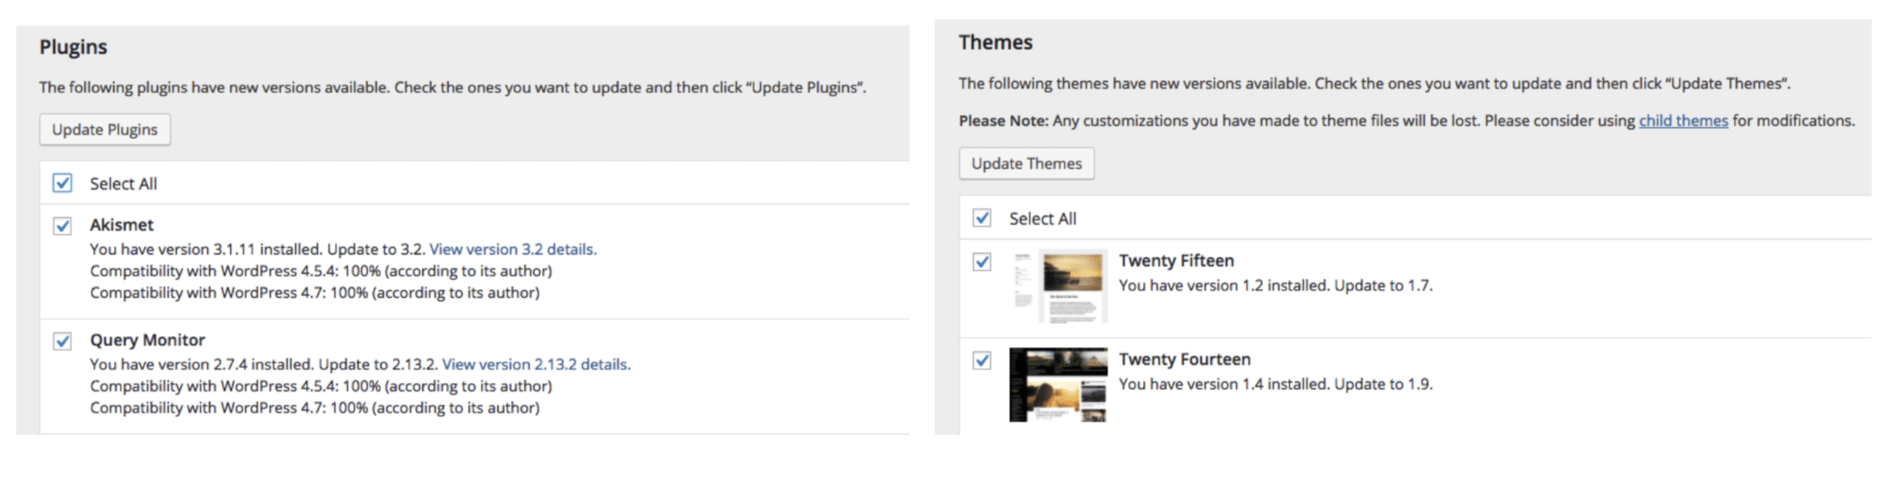Image resolution: width=1894 pixels, height=481 pixels.
Task: Click the Update Themes button
Action: point(1027,163)
